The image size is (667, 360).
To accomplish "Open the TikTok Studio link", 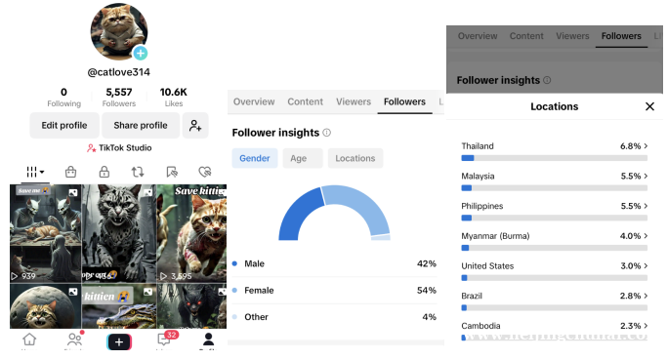I will (x=119, y=148).
